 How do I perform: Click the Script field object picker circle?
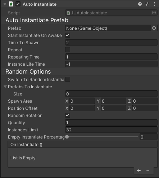(154, 13)
